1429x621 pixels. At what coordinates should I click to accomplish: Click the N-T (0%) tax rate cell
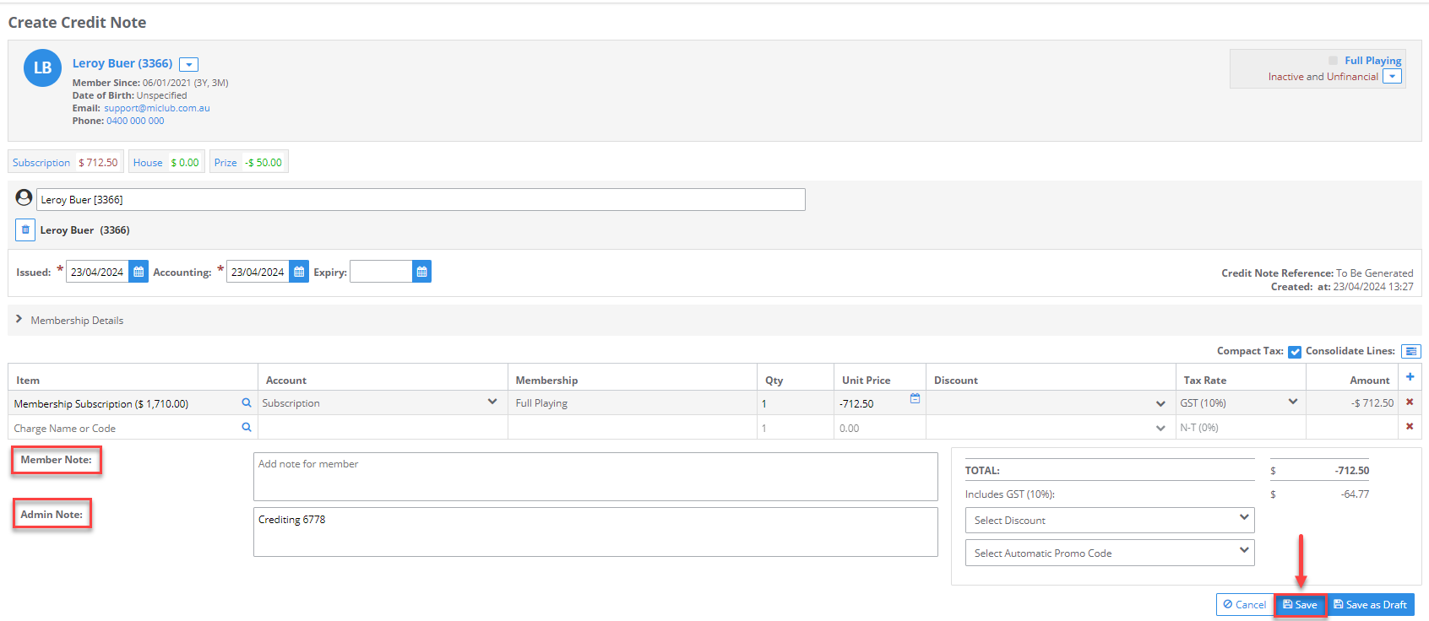(1241, 427)
